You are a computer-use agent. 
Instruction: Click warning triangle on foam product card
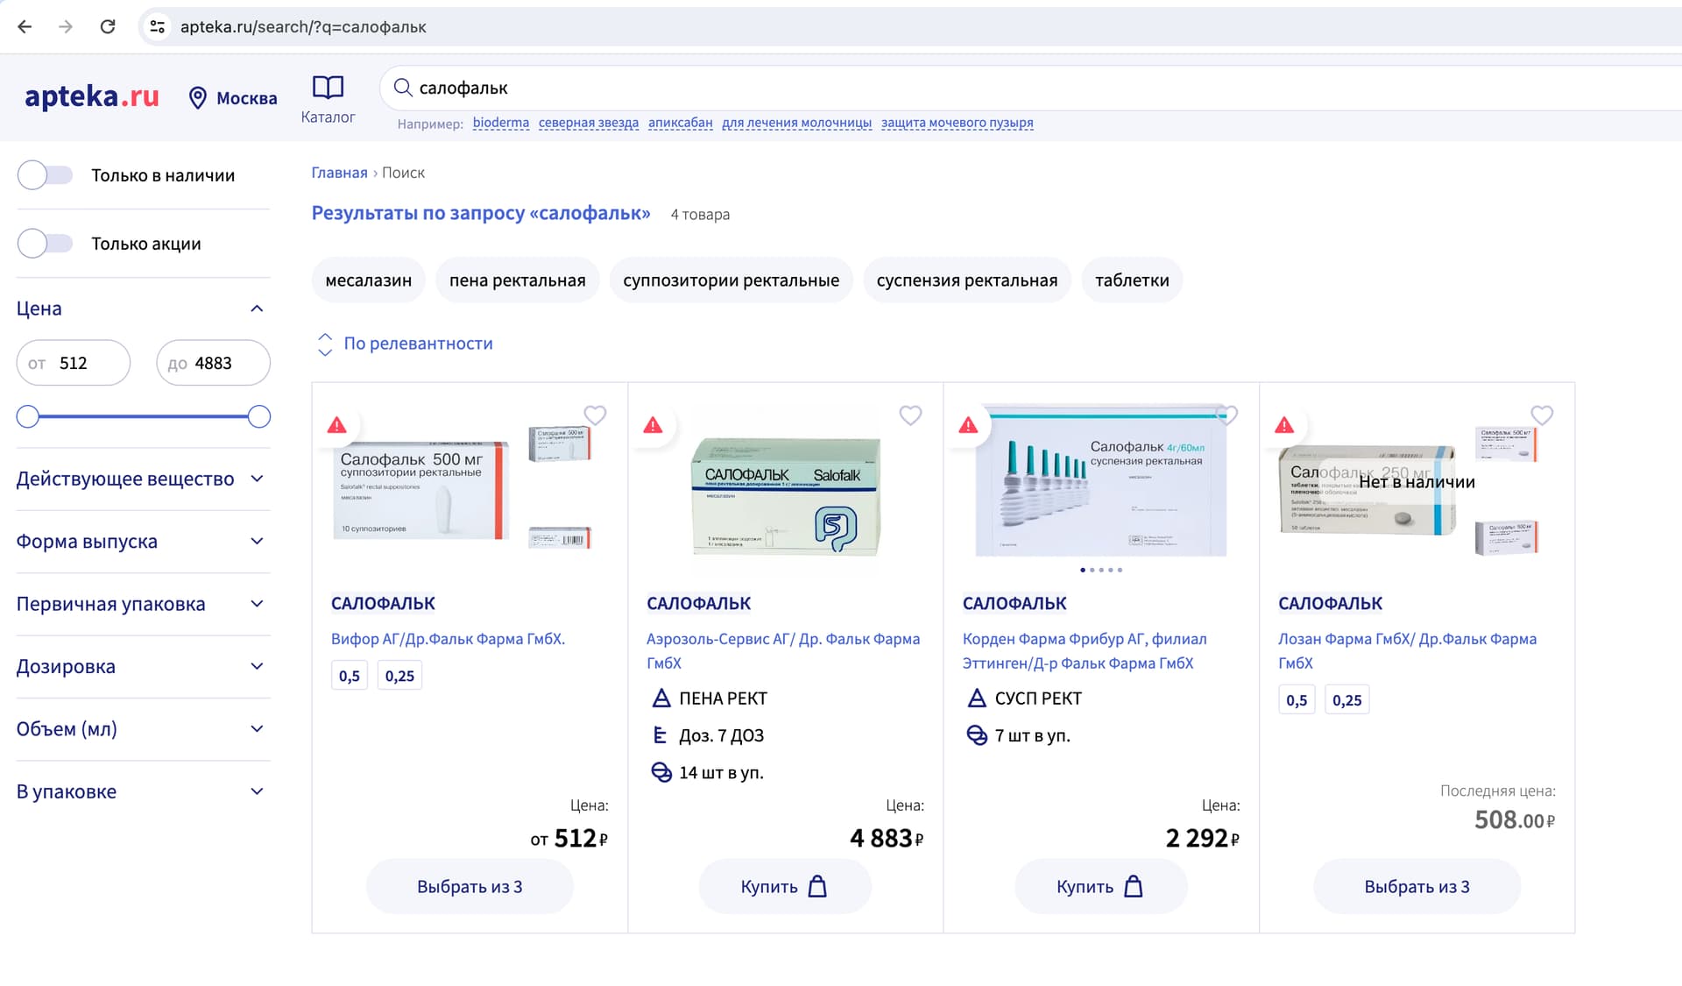(x=653, y=425)
